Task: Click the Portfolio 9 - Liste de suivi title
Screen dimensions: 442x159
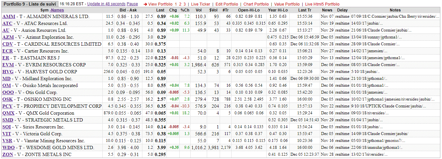Action: click(29, 4)
